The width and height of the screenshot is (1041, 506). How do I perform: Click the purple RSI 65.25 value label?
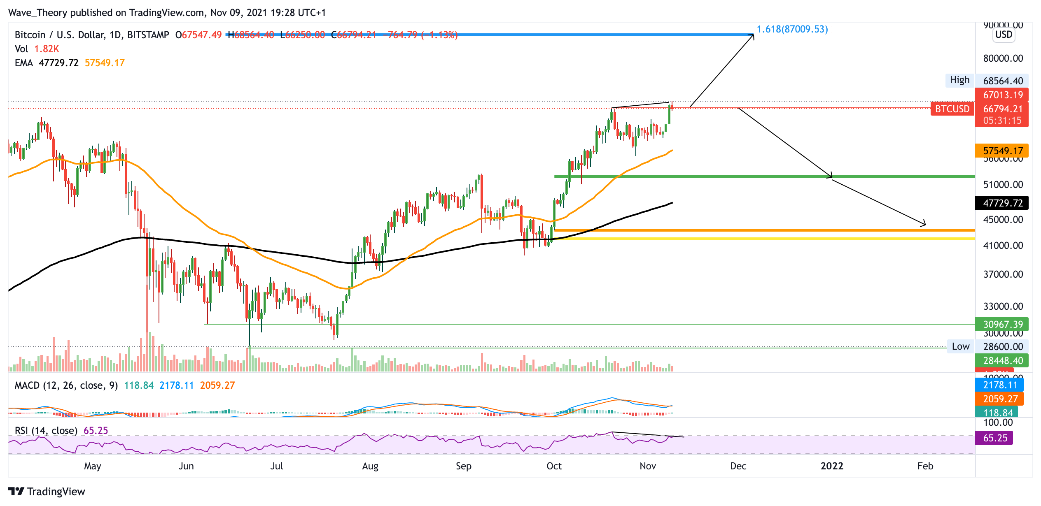(994, 438)
